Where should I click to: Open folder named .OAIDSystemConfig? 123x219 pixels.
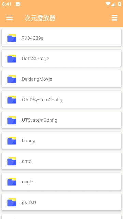[x=61, y=99]
